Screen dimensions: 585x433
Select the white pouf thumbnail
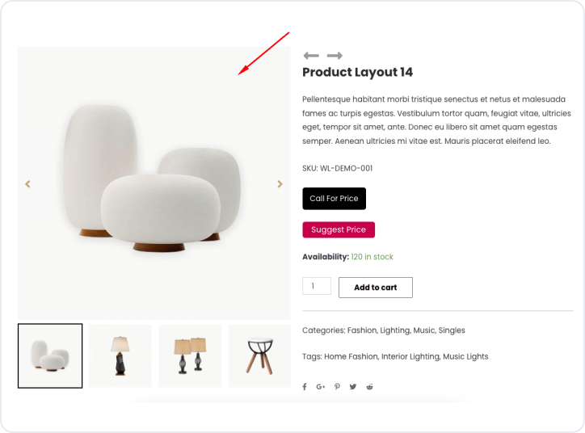click(x=50, y=355)
